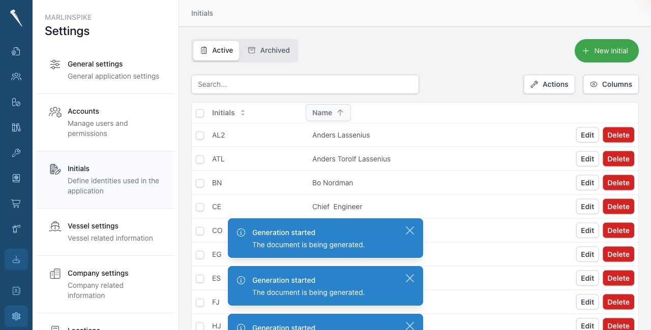Tick the checkbox for row BN
Image resolution: width=651 pixels, height=330 pixels.
point(200,183)
